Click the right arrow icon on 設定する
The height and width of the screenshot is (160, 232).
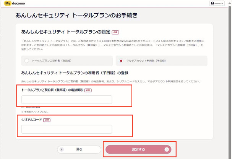point(166,149)
